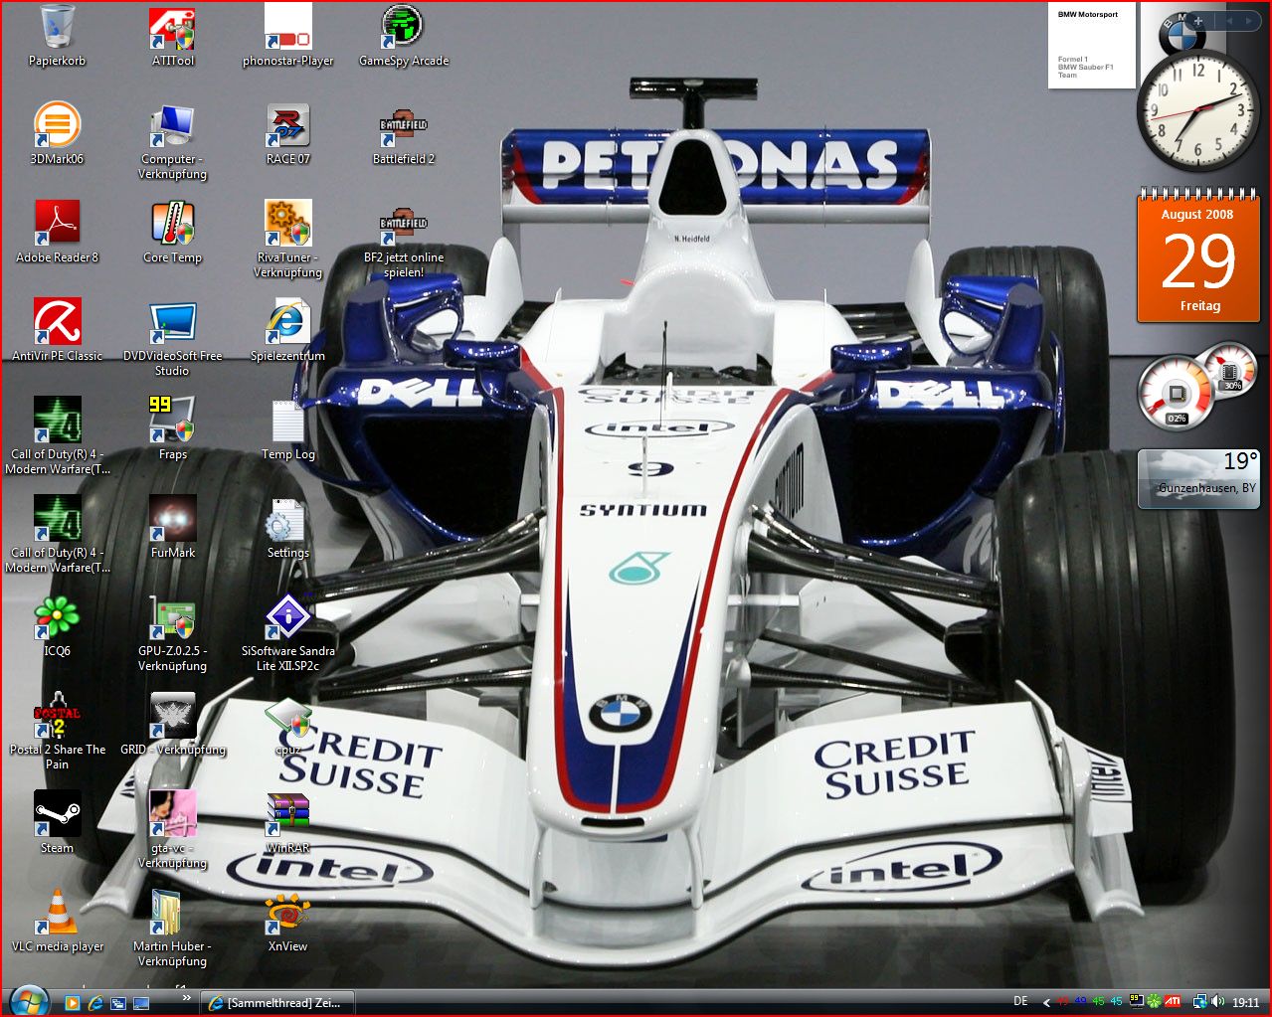Launch SiSoftware Sandra Lite XII.SP2c
The width and height of the screenshot is (1272, 1017).
click(288, 633)
